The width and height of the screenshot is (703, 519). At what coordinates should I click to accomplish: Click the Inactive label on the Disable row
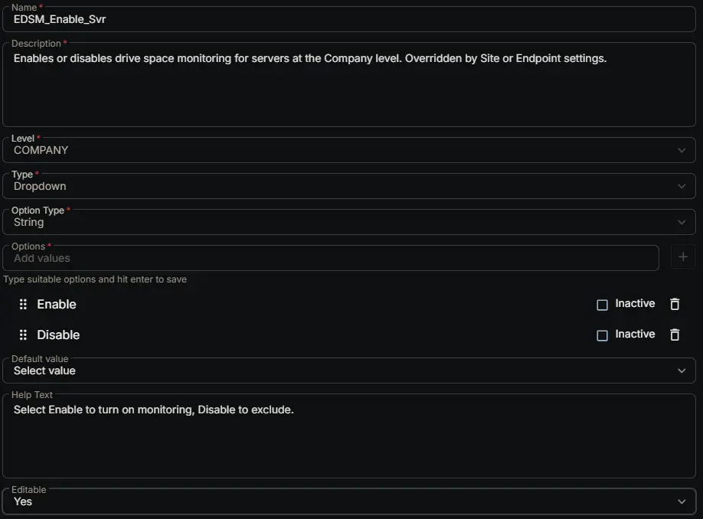click(x=635, y=334)
